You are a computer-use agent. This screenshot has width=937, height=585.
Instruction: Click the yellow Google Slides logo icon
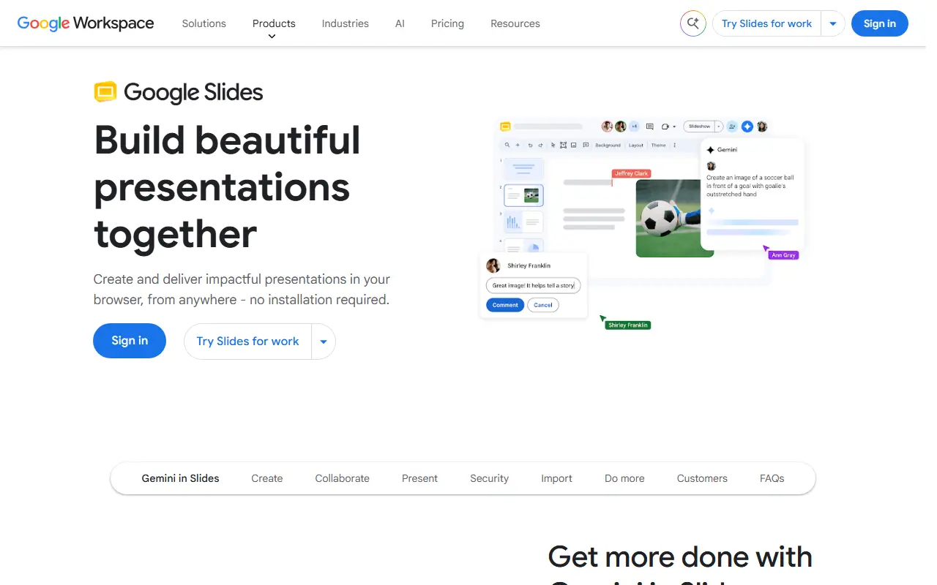click(105, 92)
